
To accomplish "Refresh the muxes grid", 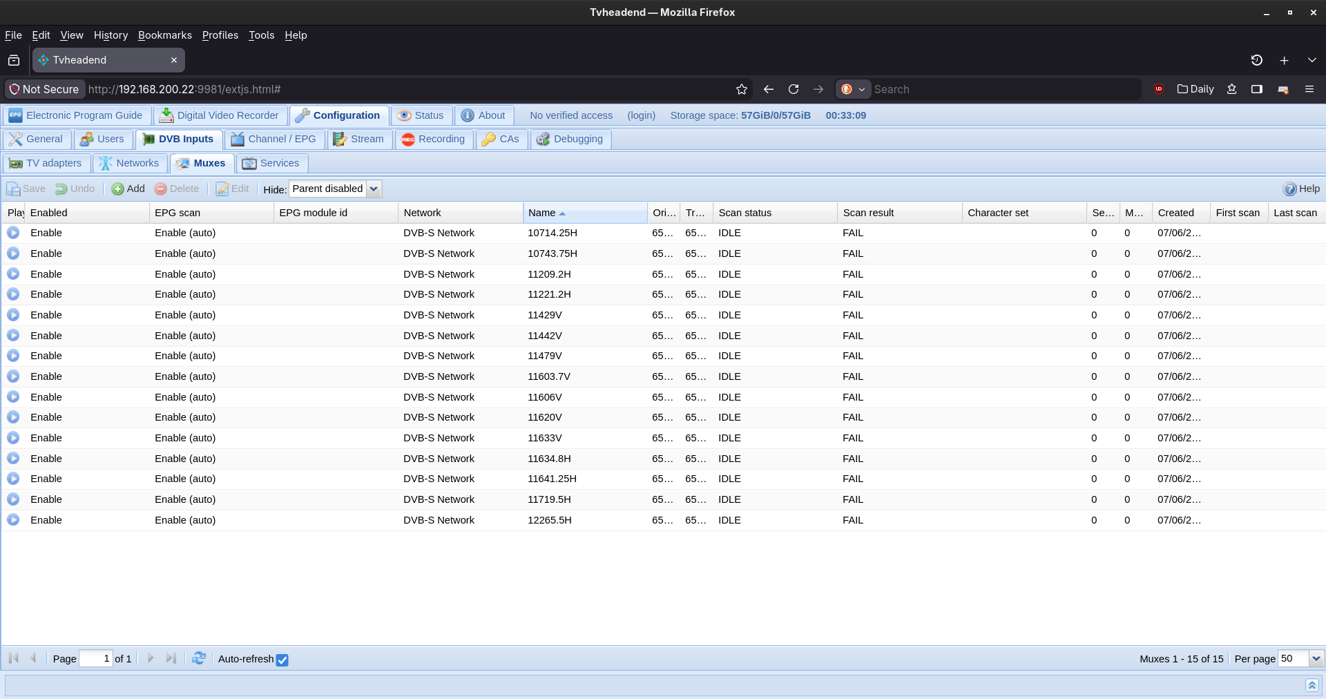I will pos(199,658).
